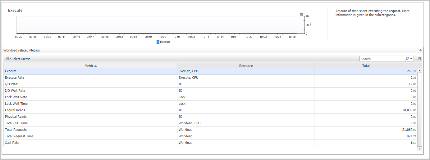The height and width of the screenshot is (160, 430).
Task: Open the table customizer icon right of Search
Action: 420,59
